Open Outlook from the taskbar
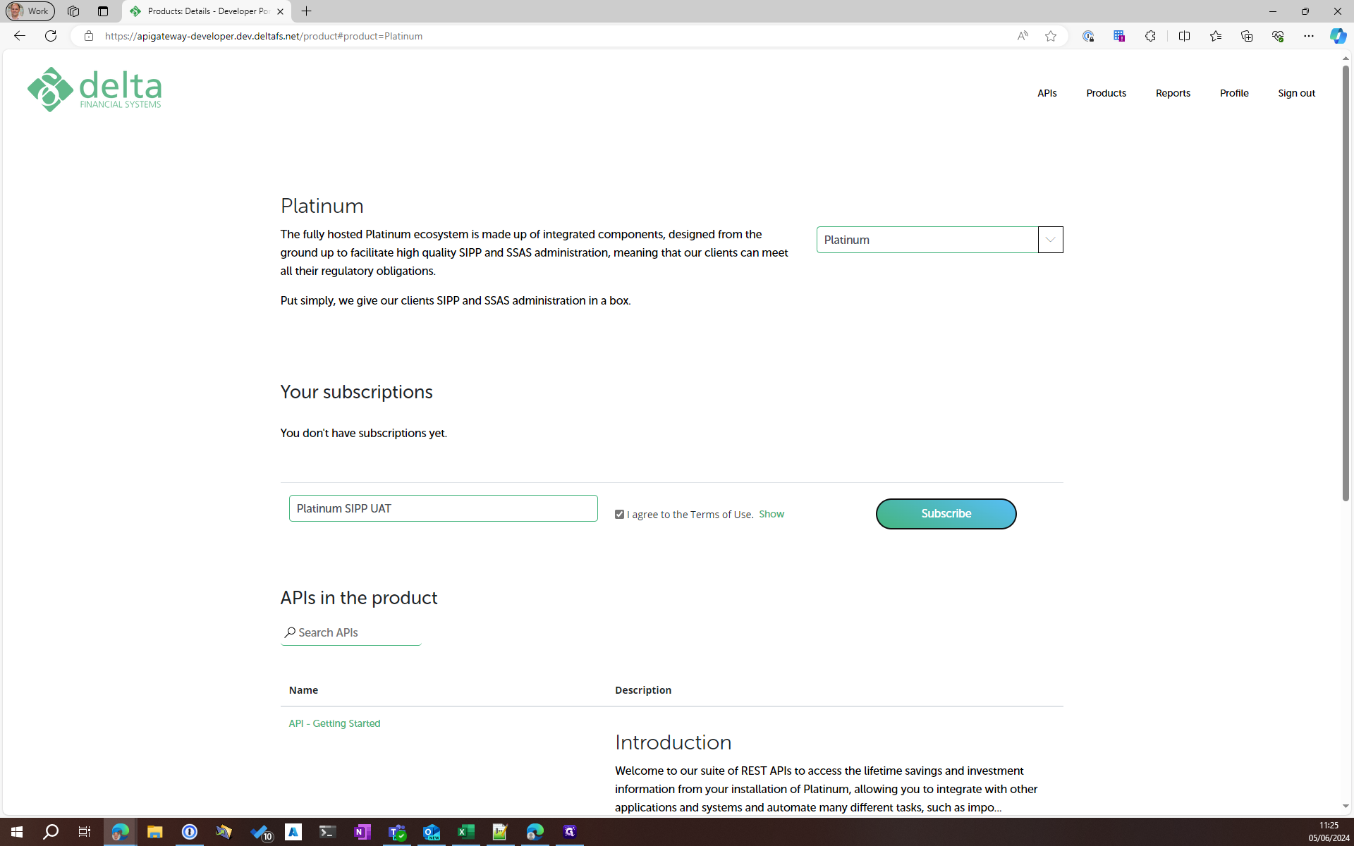 (x=432, y=832)
